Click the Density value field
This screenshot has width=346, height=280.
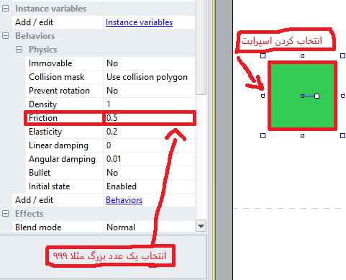149,104
